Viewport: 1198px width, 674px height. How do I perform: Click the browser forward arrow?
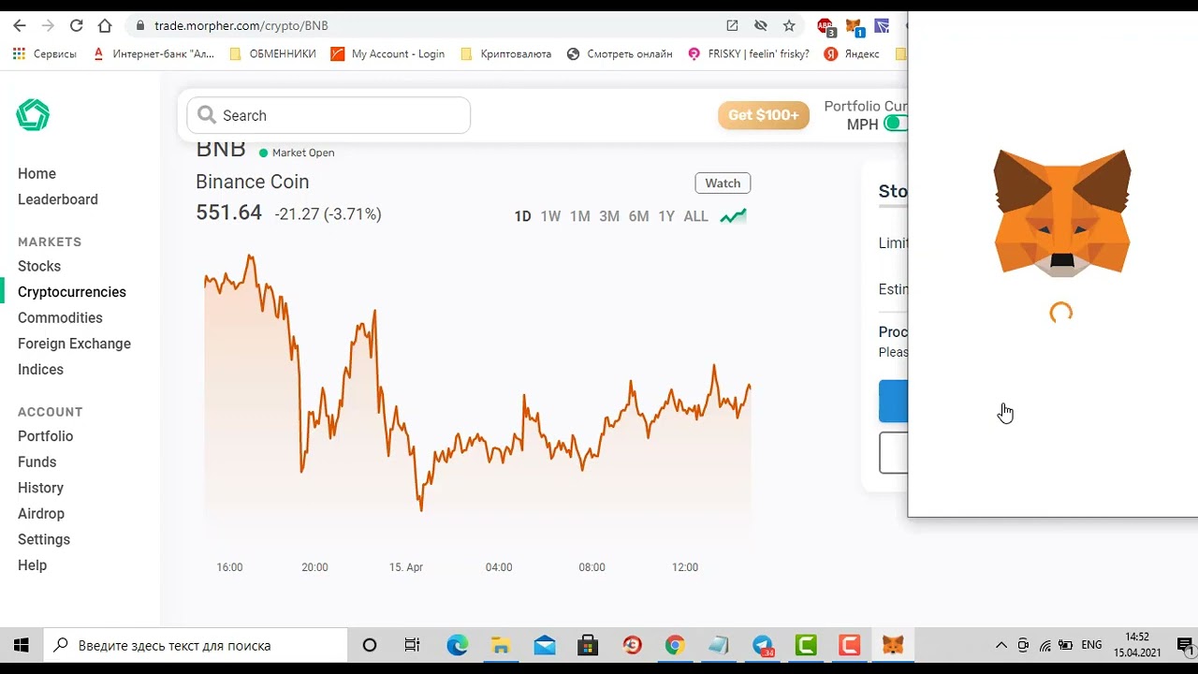48,26
